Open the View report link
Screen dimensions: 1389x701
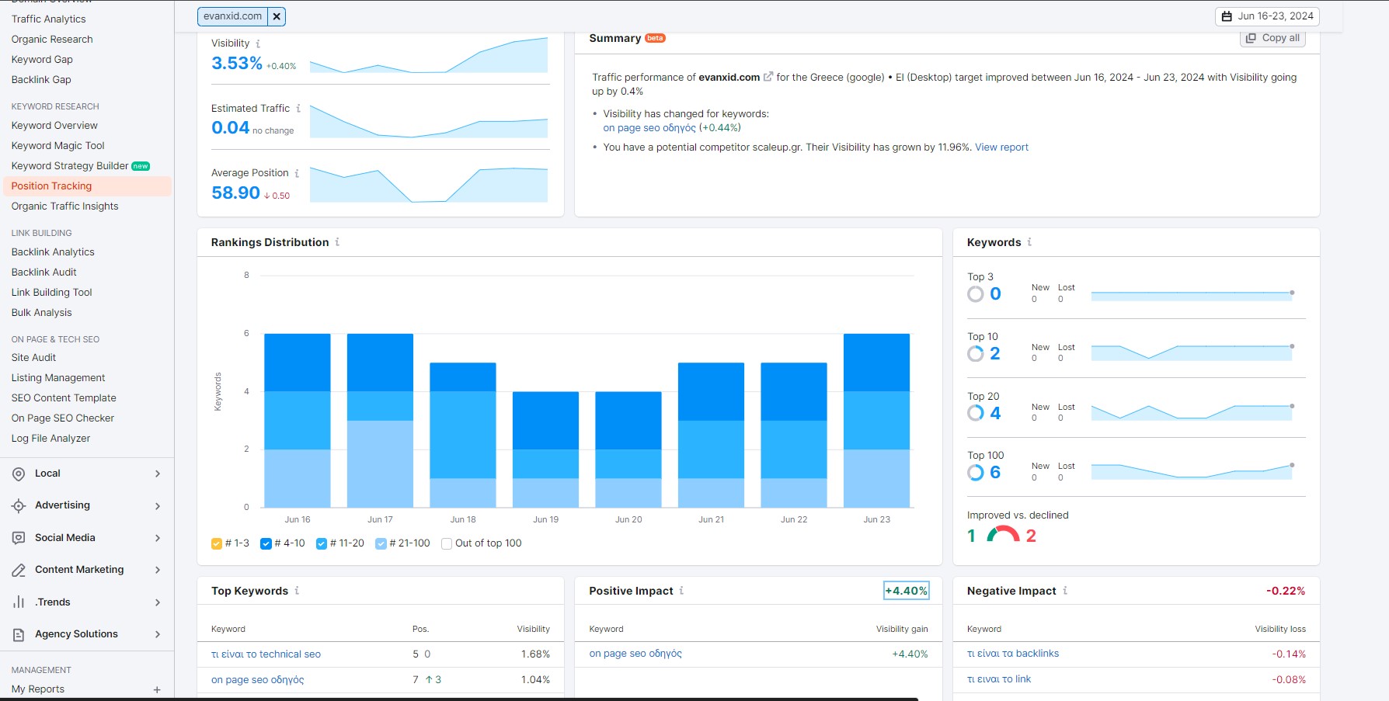(x=1001, y=147)
